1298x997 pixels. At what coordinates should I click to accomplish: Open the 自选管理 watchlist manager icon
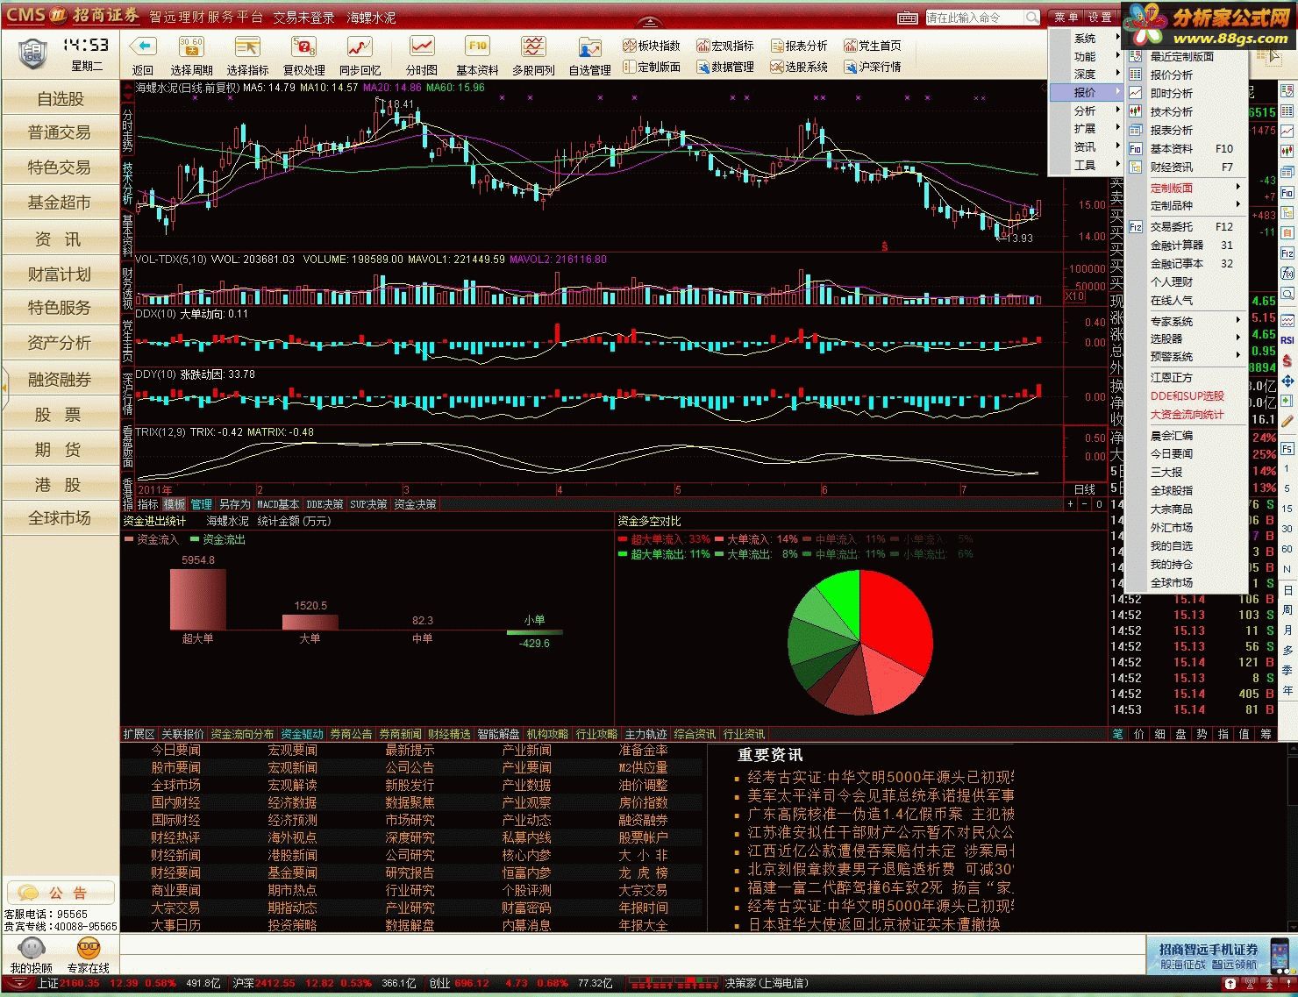[589, 48]
